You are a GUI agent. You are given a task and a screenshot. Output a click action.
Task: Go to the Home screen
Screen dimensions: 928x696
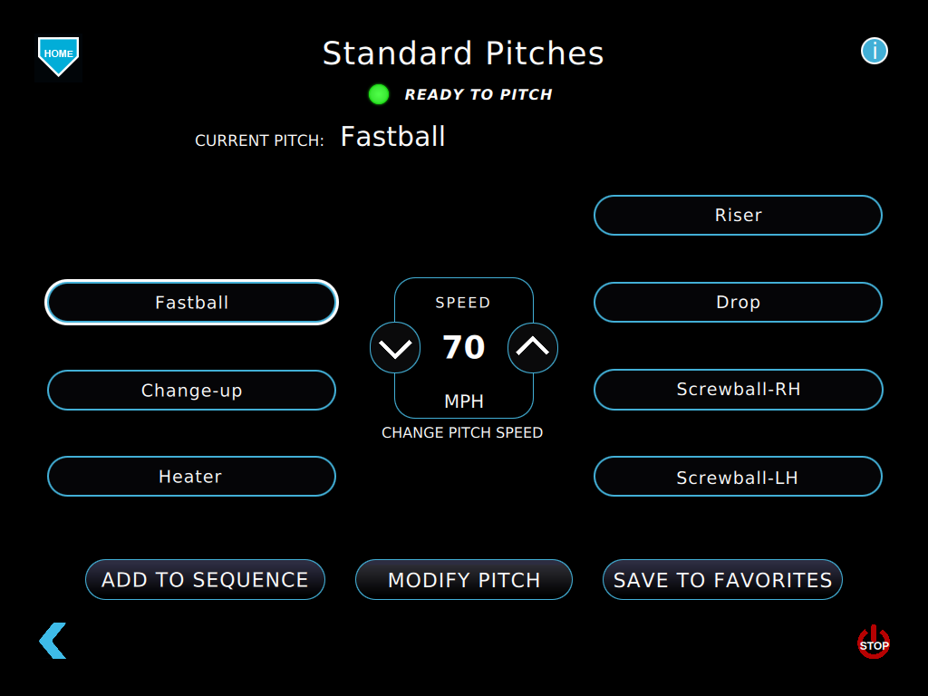click(x=58, y=55)
